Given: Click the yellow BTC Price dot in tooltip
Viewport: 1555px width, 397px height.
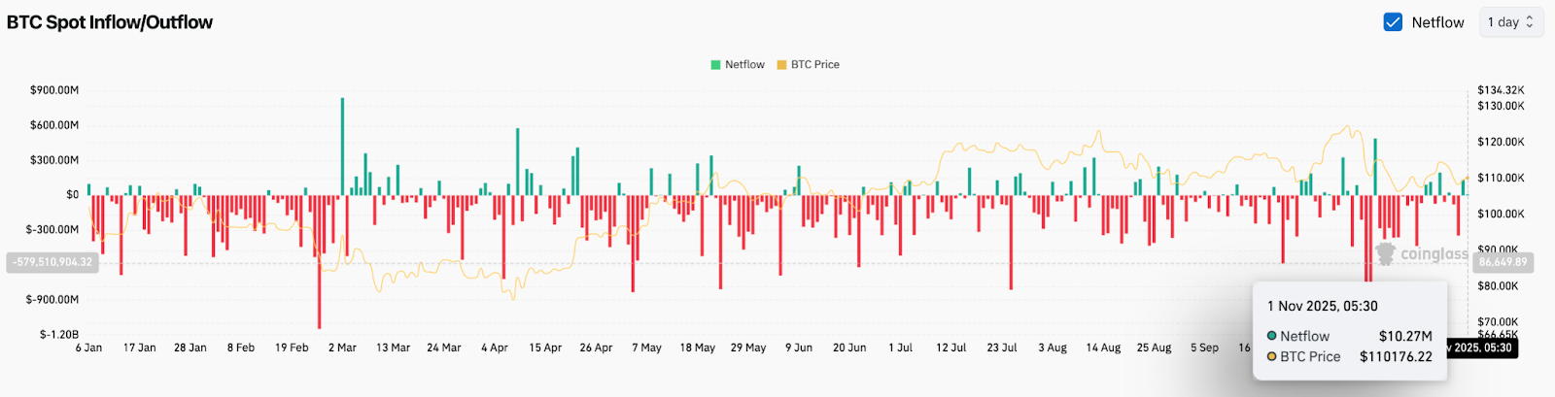Looking at the screenshot, I should coord(1271,356).
